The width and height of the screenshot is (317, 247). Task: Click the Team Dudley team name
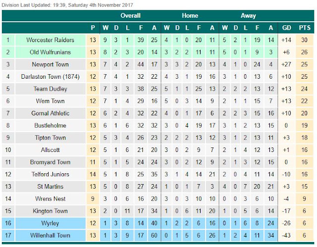50,89
